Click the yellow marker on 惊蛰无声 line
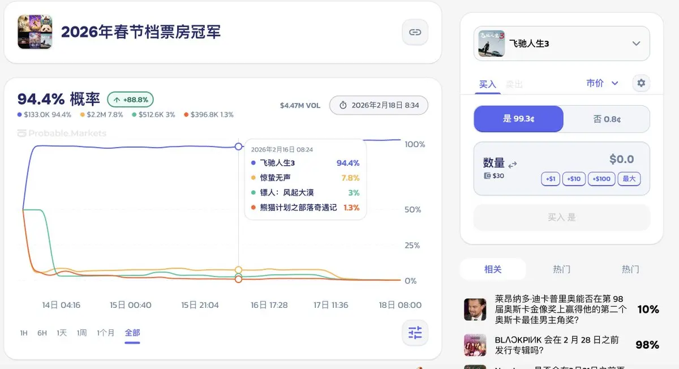 click(x=238, y=270)
